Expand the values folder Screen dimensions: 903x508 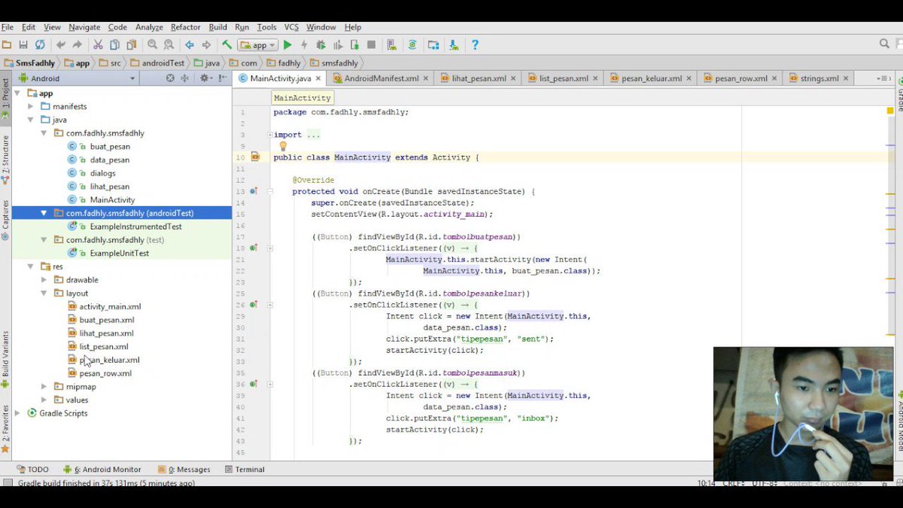point(44,400)
